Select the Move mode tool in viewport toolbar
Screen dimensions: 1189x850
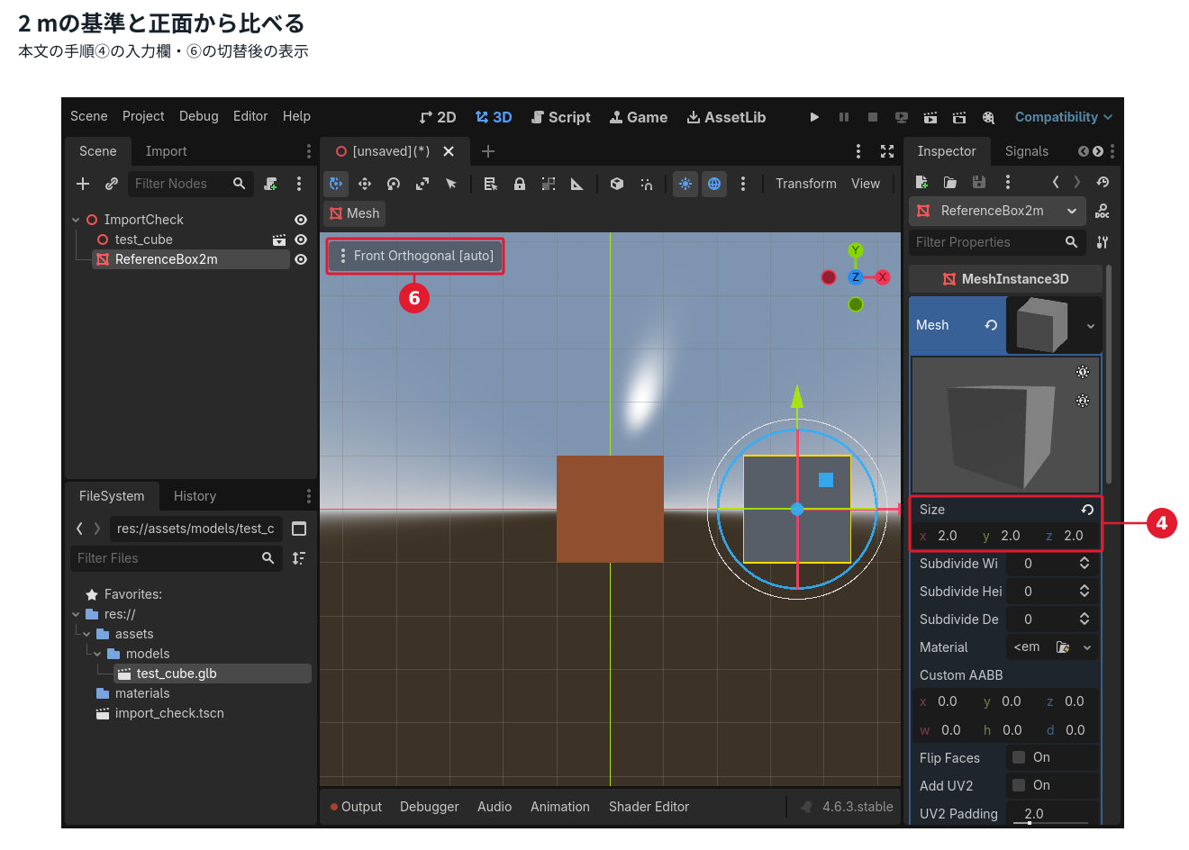[x=365, y=184]
